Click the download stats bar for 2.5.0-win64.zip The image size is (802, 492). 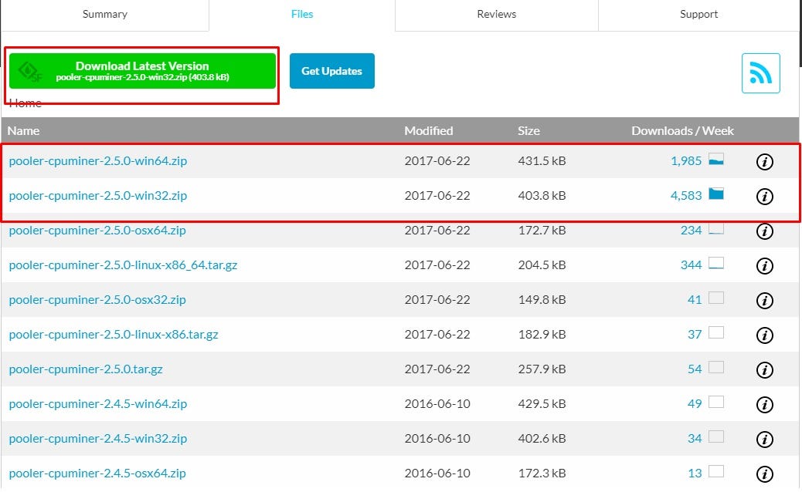click(x=716, y=159)
